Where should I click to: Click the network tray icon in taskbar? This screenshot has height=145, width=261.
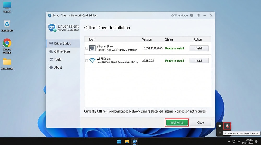(x=234, y=142)
